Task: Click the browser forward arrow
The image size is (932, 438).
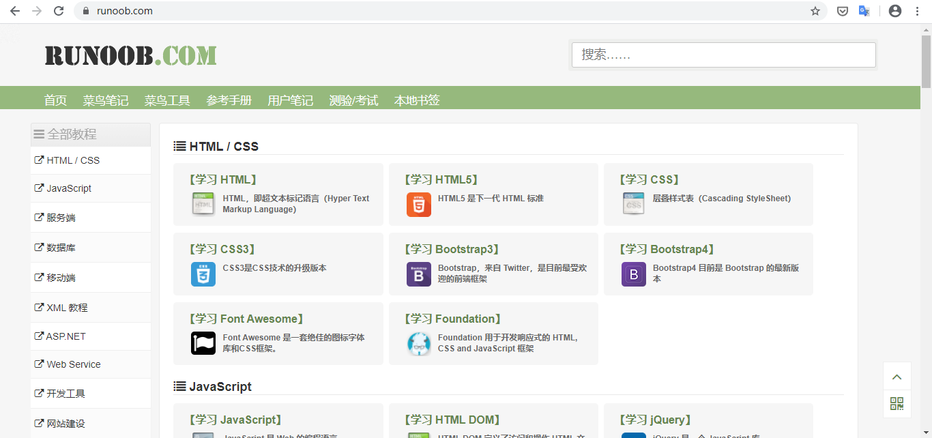Action: click(x=37, y=11)
